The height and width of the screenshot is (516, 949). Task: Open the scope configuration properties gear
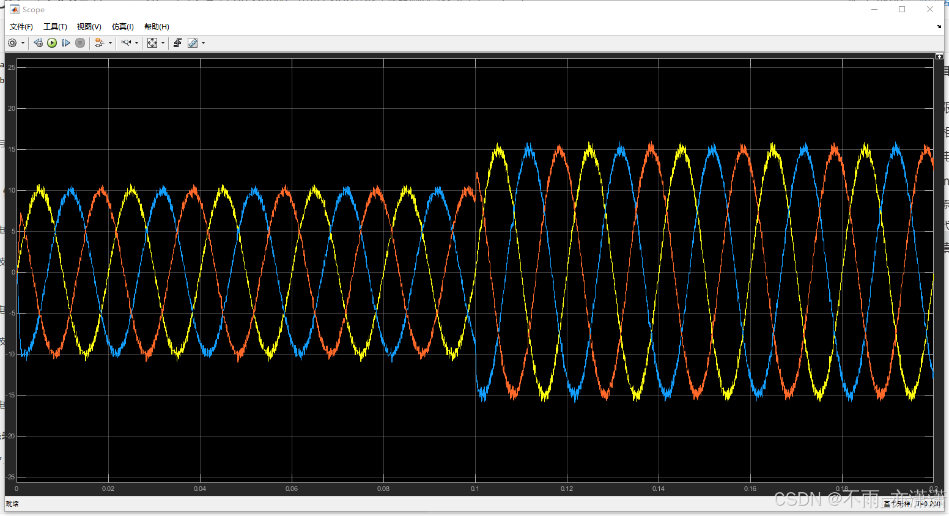[x=12, y=43]
